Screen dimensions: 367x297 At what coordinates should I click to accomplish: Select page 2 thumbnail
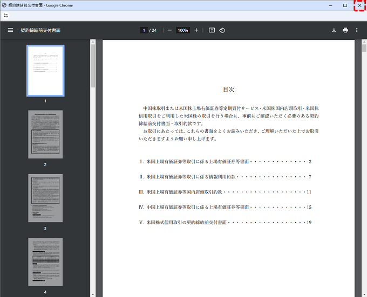45,134
